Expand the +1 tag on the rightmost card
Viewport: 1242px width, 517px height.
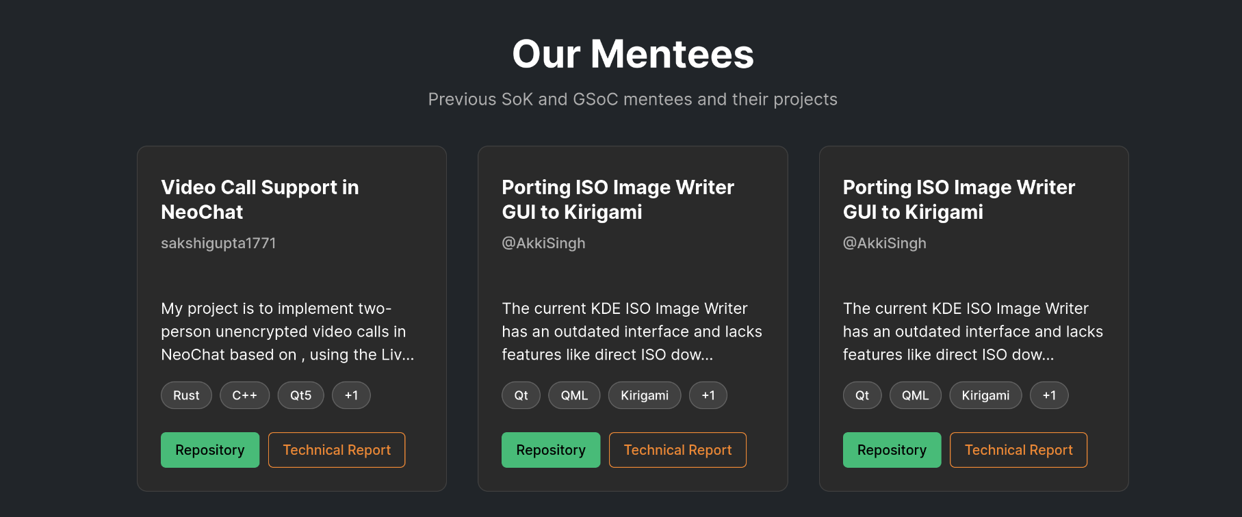pos(1049,395)
